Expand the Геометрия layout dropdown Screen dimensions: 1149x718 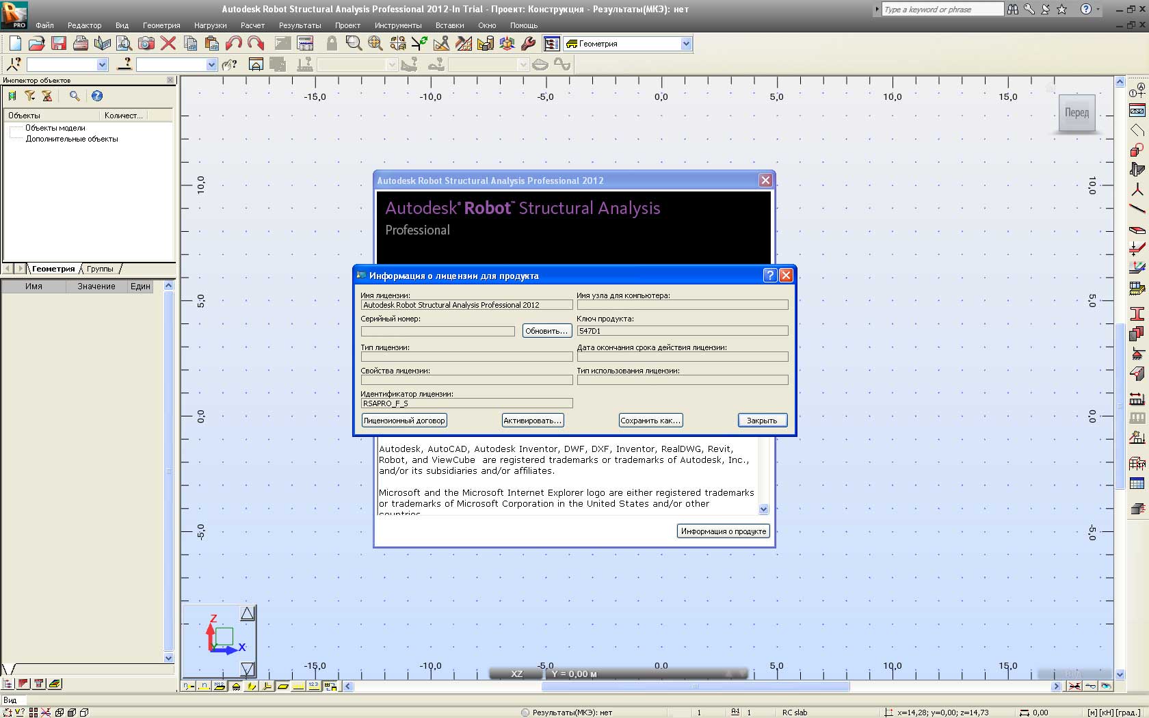click(686, 44)
